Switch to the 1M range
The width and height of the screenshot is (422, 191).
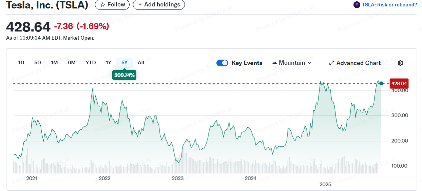point(54,63)
